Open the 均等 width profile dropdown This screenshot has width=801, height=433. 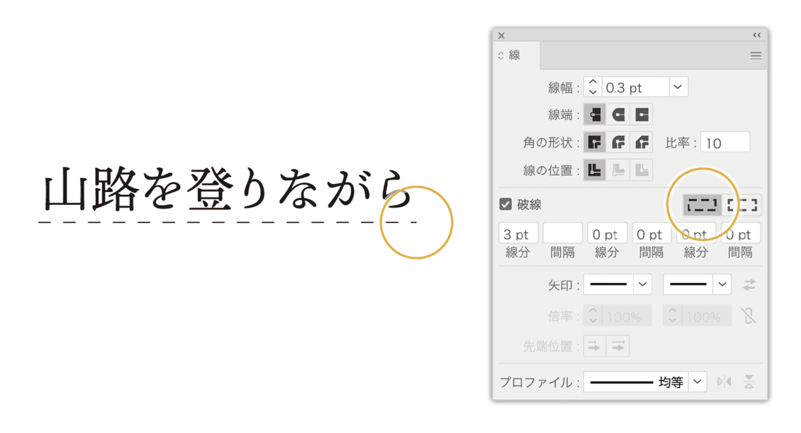coord(698,381)
